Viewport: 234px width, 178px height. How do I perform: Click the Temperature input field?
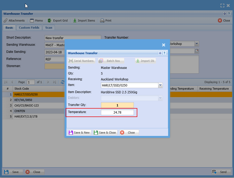point(117,113)
